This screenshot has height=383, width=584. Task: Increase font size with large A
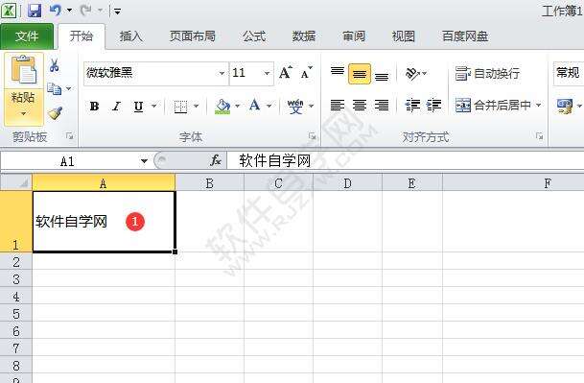click(x=286, y=73)
